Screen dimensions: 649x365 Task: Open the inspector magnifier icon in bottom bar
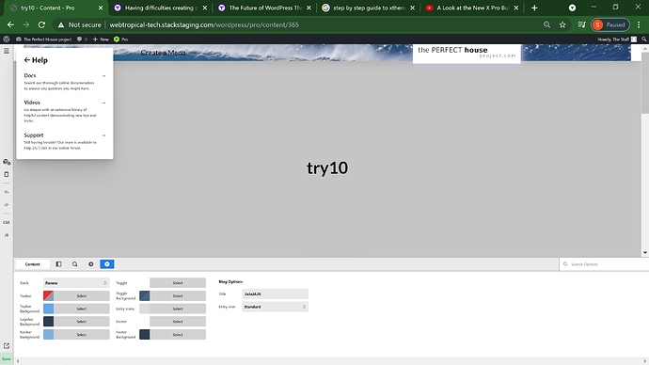[75, 264]
